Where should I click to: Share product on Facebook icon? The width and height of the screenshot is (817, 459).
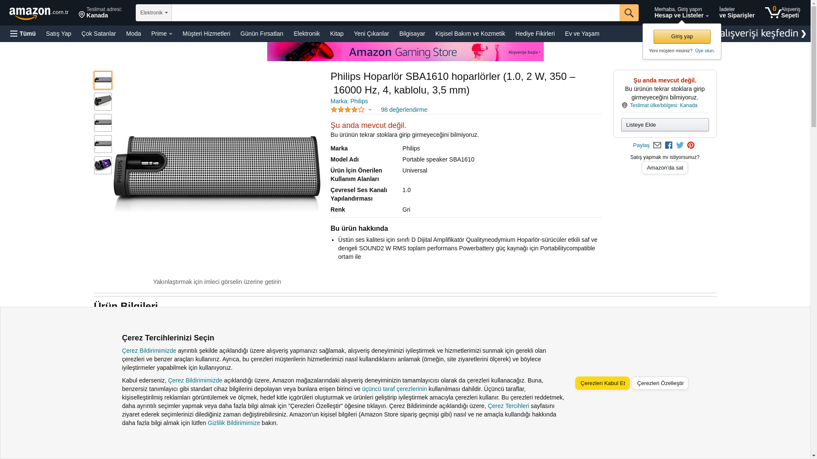click(x=668, y=145)
